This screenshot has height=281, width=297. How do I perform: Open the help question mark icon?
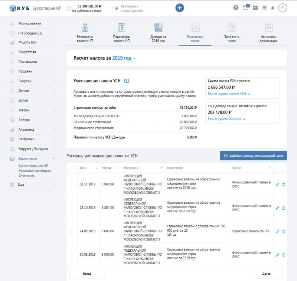coord(236,8)
